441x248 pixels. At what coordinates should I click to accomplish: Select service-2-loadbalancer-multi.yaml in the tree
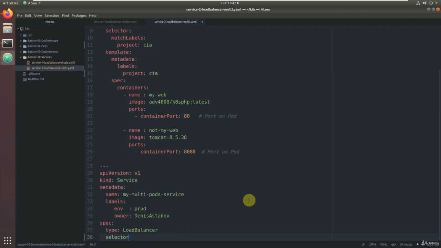click(x=53, y=68)
